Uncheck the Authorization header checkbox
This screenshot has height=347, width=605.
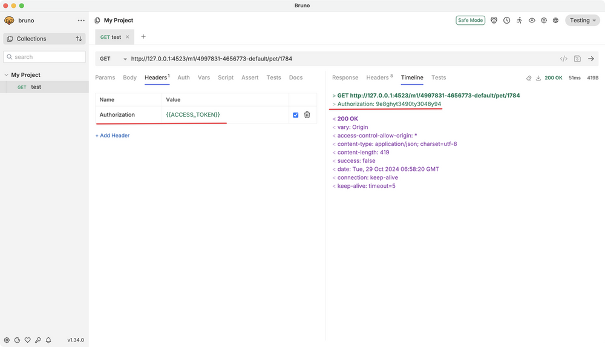(295, 115)
